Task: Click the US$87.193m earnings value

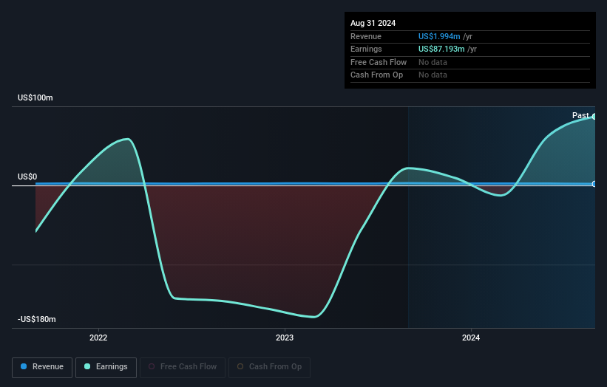Action: (441, 49)
